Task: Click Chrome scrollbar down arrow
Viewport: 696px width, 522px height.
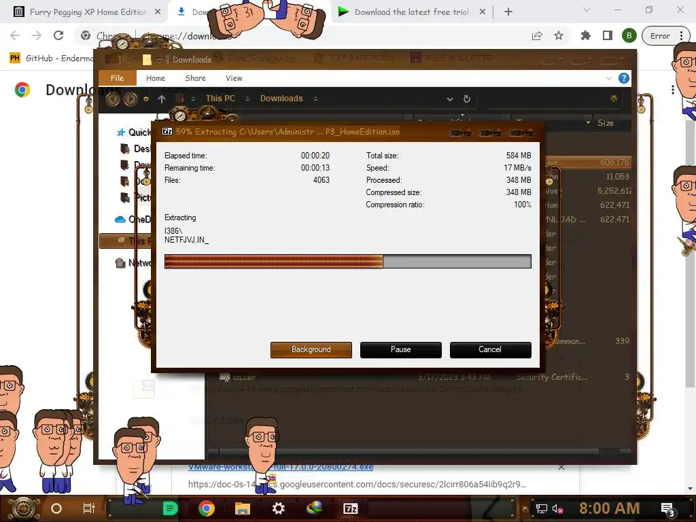Action: [x=690, y=489]
